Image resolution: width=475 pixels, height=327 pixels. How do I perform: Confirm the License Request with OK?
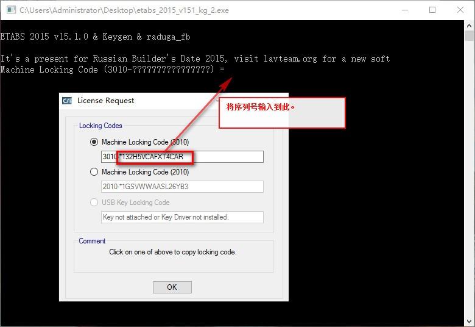(x=172, y=287)
